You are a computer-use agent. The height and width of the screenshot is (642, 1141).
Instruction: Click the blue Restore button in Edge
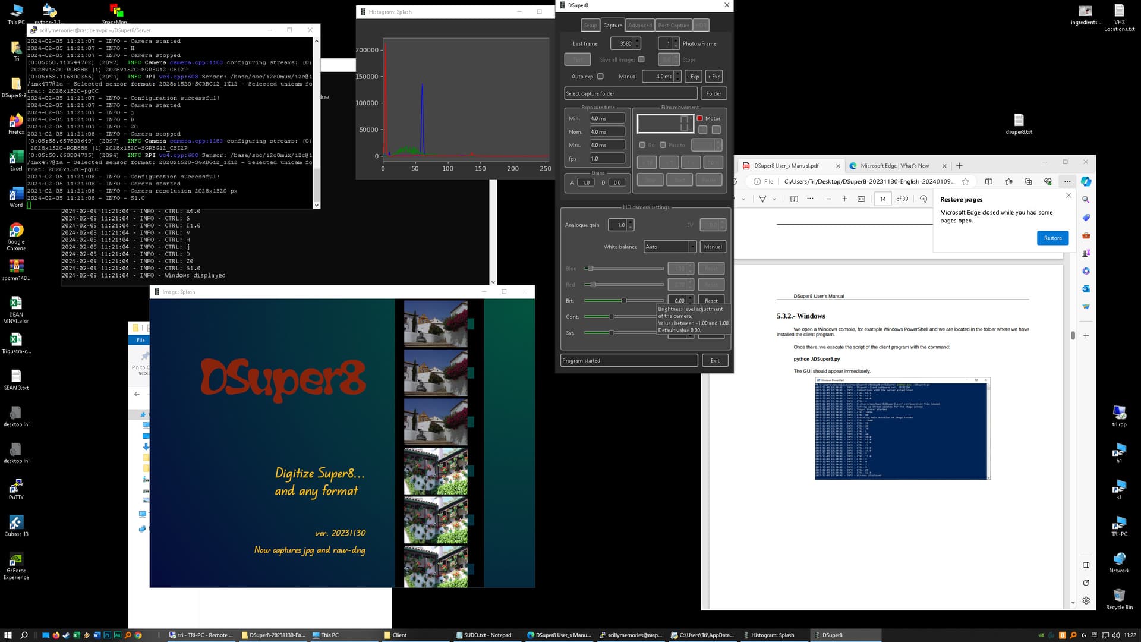pyautogui.click(x=1052, y=238)
